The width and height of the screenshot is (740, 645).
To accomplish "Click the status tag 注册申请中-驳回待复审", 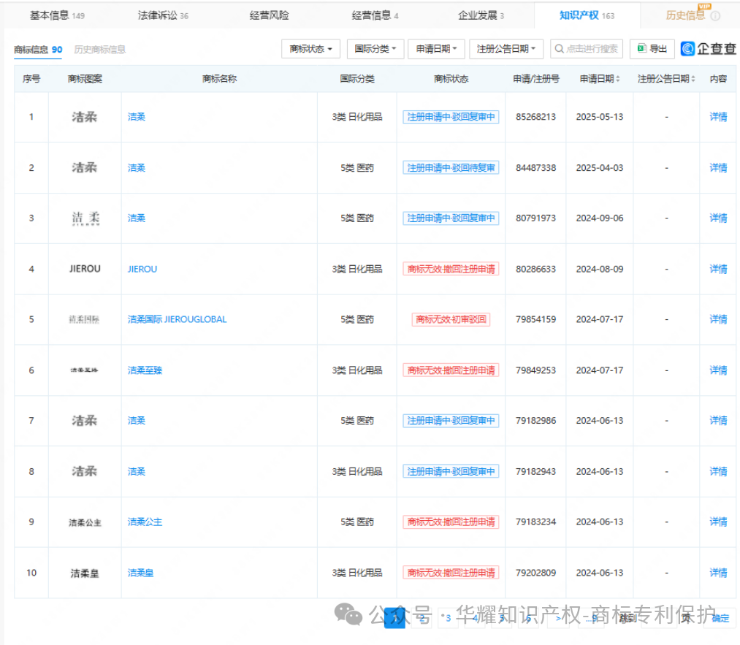I will point(451,167).
